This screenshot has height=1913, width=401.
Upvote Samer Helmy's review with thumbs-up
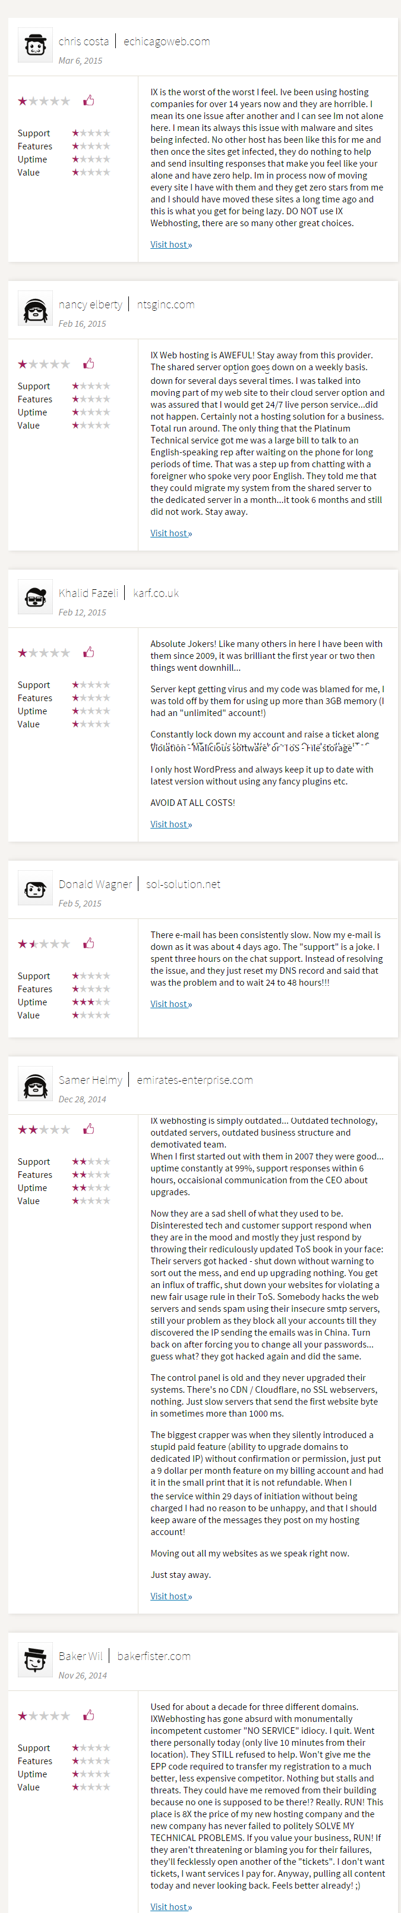point(89,1129)
